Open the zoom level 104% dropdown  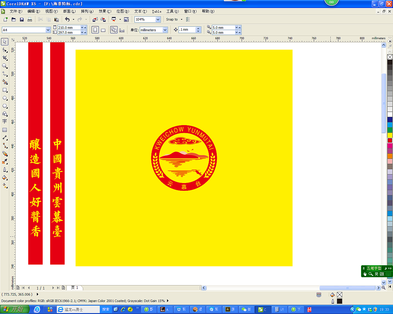click(158, 19)
